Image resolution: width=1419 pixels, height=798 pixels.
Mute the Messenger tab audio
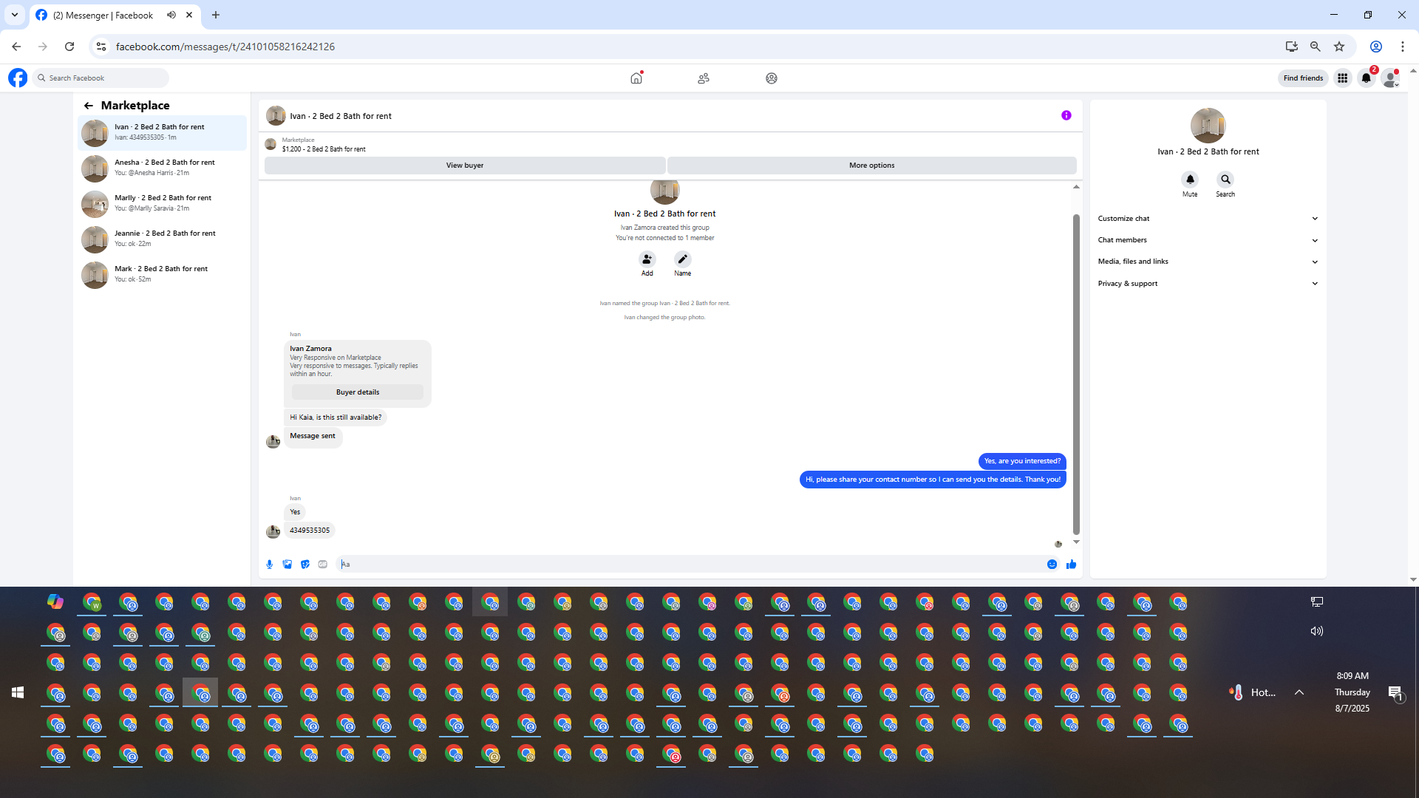pyautogui.click(x=171, y=15)
